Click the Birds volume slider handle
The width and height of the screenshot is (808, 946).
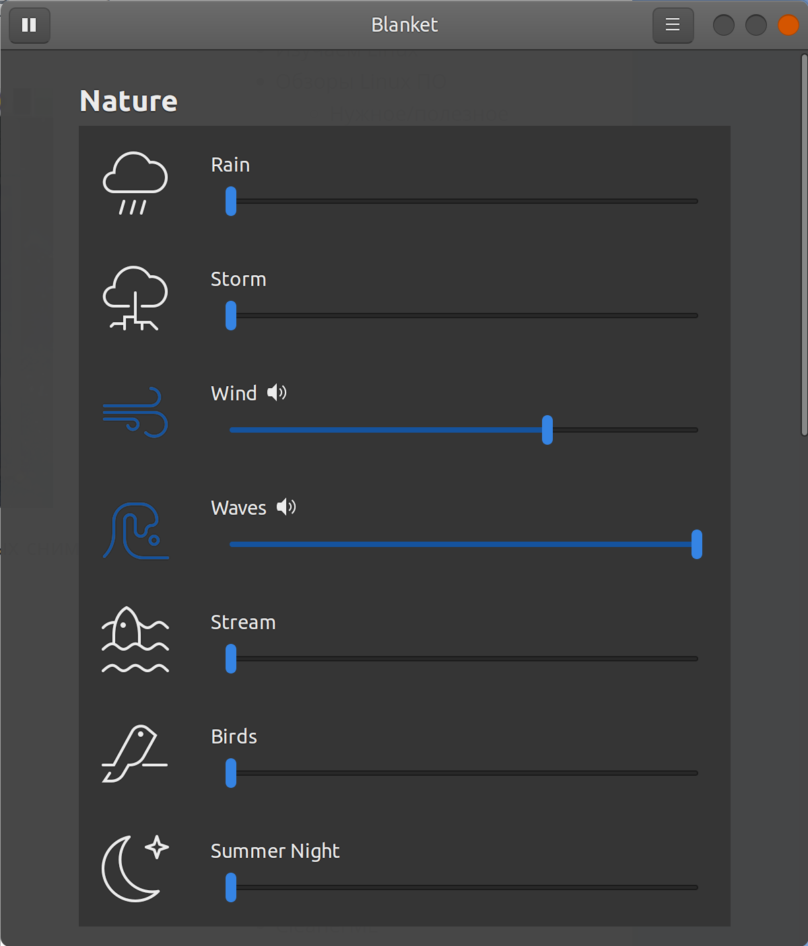231,773
